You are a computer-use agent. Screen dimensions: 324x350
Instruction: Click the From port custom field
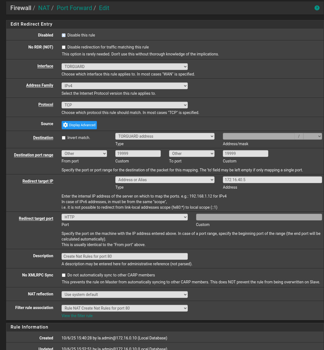click(138, 154)
